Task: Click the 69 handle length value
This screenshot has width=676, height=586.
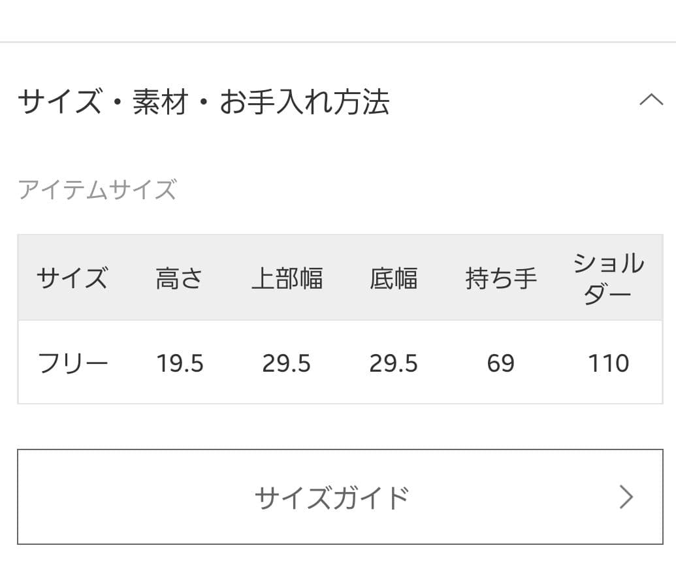Action: [501, 363]
